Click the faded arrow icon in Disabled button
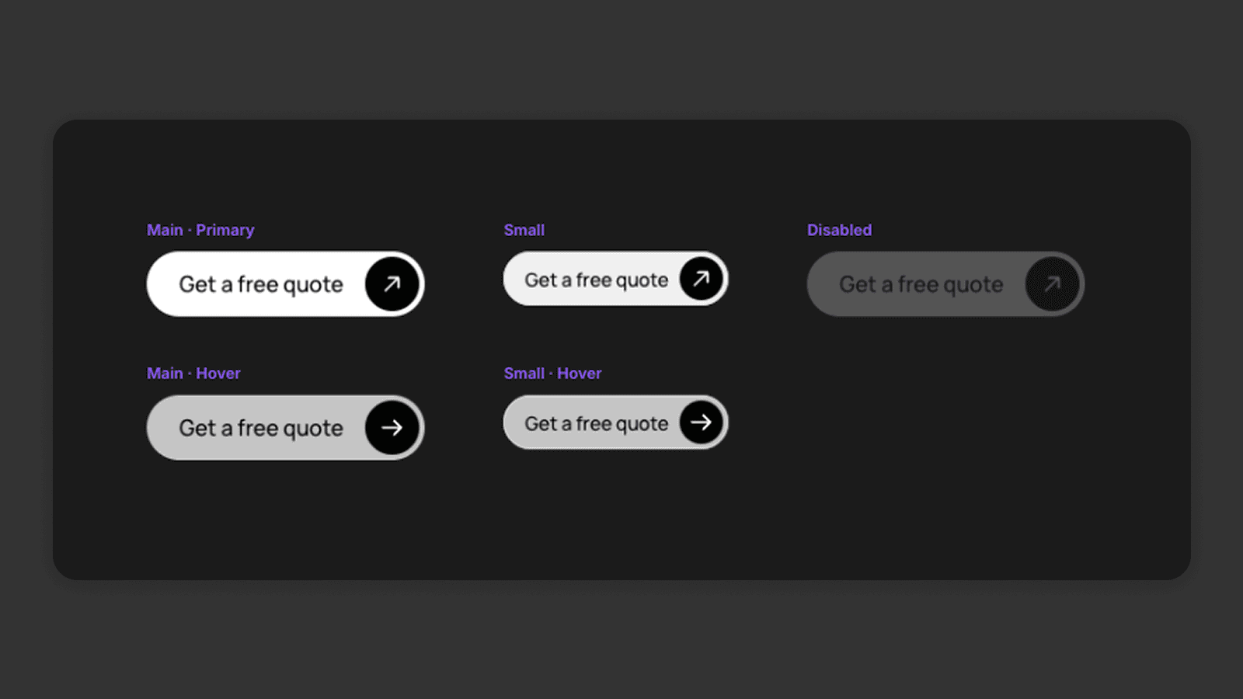 [x=1052, y=284]
